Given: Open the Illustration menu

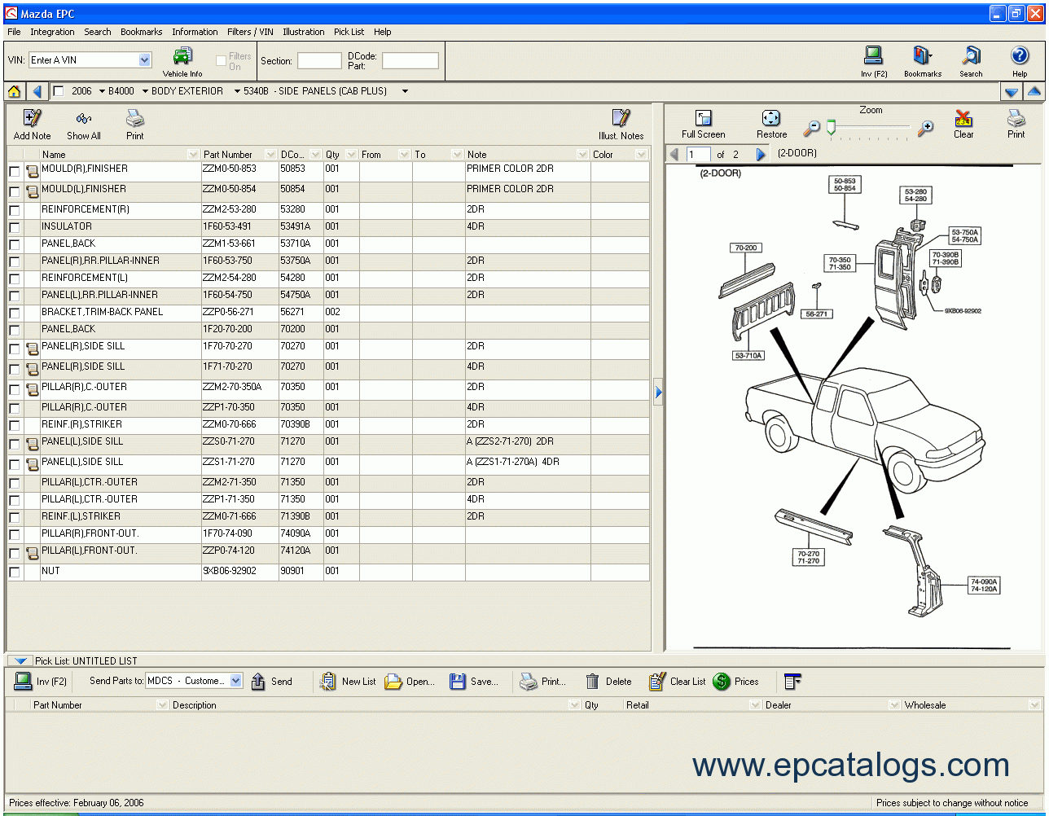Looking at the screenshot, I should tap(303, 32).
